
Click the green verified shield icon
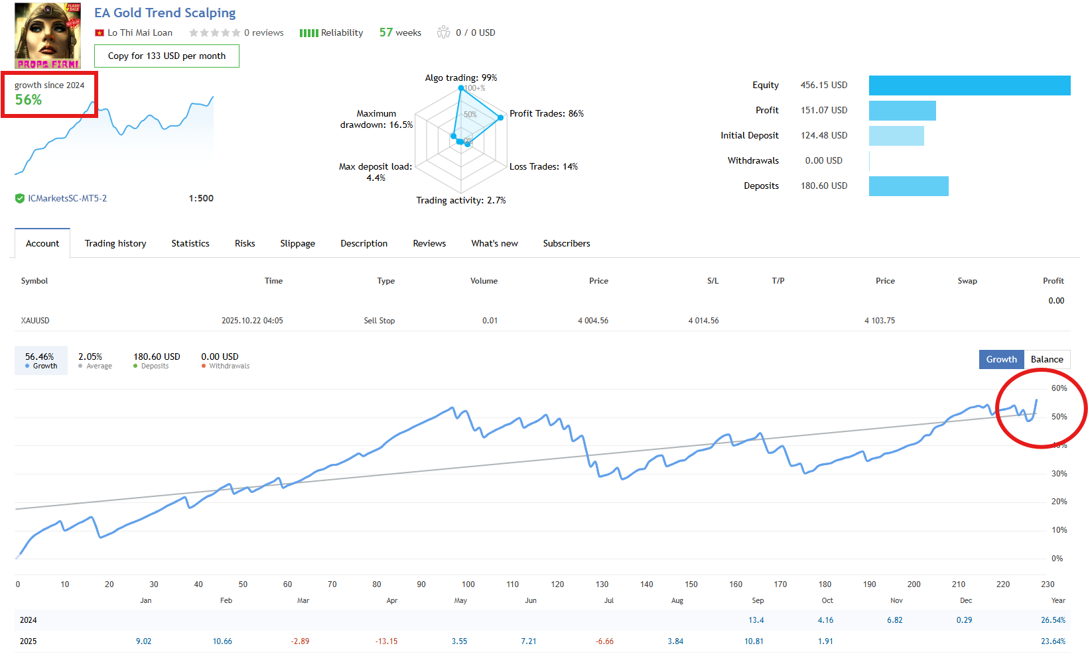click(x=20, y=198)
